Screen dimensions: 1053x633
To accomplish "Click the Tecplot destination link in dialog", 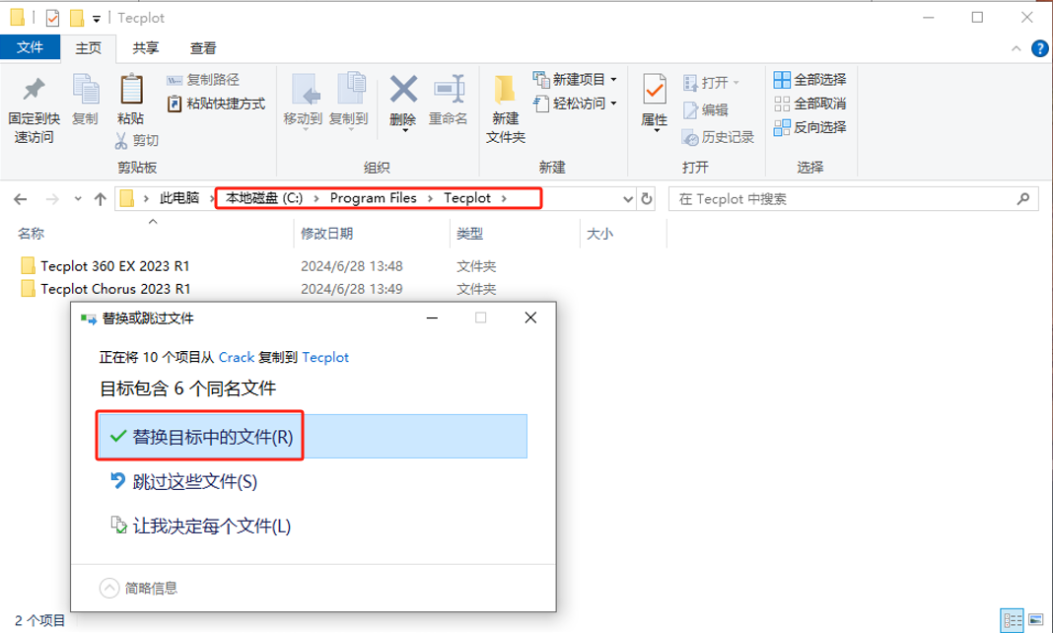I will coord(325,357).
